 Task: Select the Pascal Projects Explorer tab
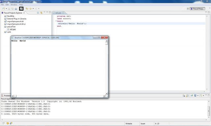pyautogui.click(x=13, y=13)
